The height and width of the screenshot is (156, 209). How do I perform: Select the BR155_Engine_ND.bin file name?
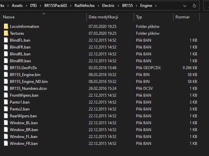coord(29,82)
